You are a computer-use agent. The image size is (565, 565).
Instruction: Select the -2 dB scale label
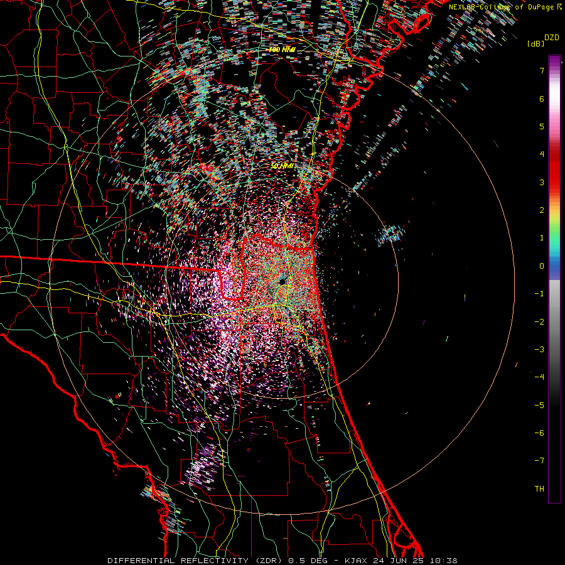pos(539,322)
